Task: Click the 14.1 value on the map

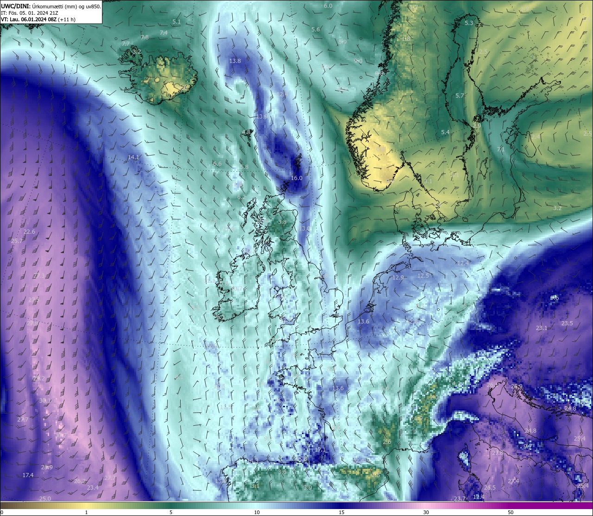Action: click(x=133, y=158)
